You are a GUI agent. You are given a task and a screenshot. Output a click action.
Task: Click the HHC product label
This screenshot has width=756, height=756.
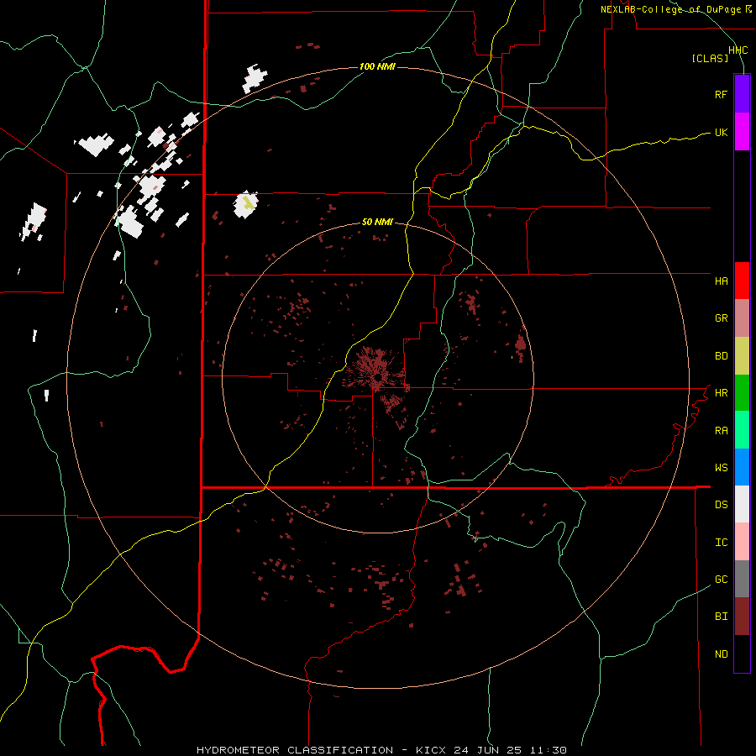(x=738, y=50)
